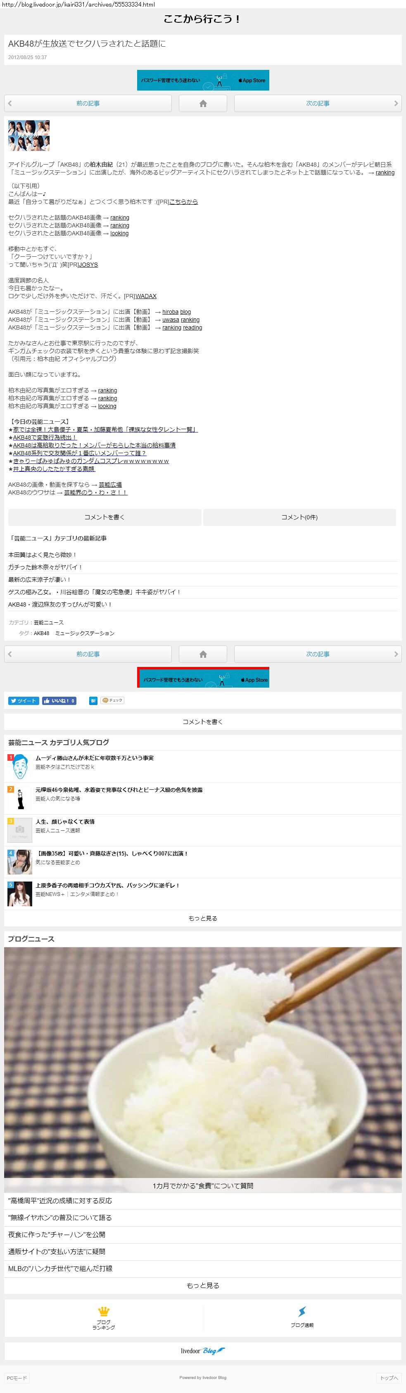
Task: Open the ミュージックステーション tag link
Action: 84,633
